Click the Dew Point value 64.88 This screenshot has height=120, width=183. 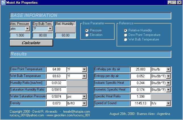tap(56, 69)
